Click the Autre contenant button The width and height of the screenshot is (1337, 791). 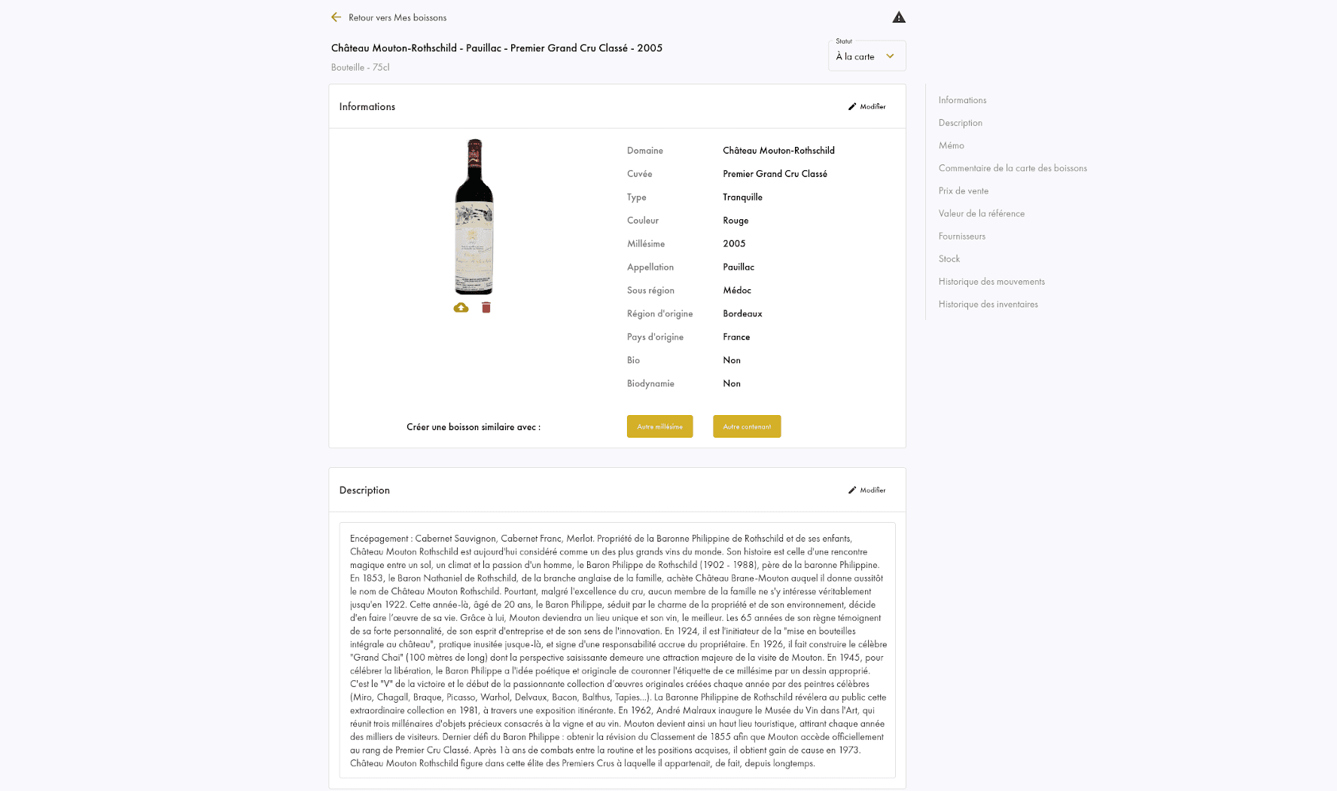[747, 426]
